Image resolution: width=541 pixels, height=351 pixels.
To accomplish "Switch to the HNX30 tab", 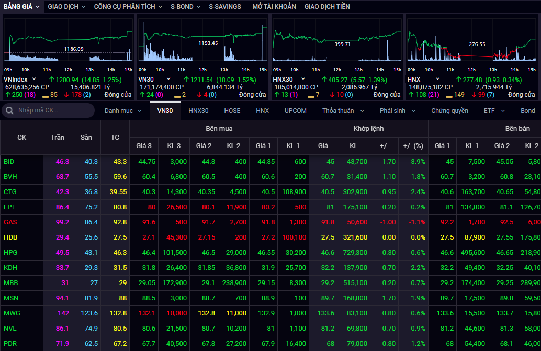I will point(198,111).
